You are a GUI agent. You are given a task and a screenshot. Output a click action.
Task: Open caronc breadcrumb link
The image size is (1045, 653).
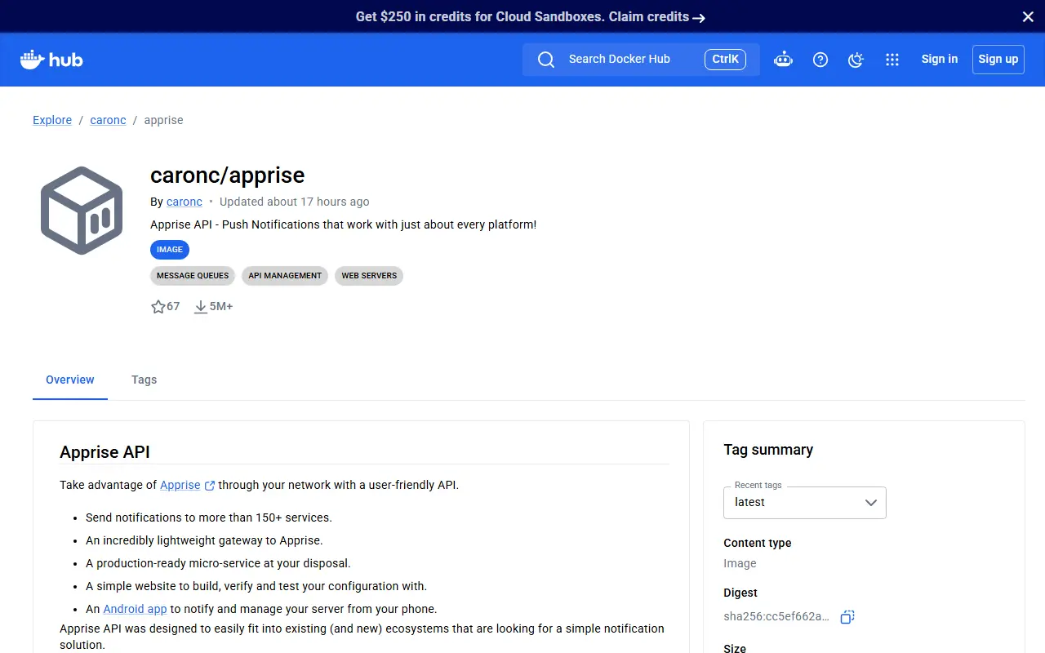coord(109,120)
